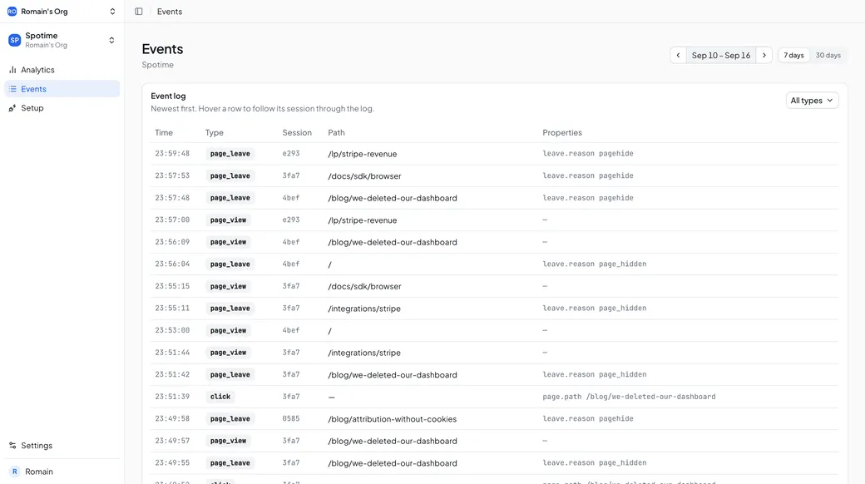Click page.path property in 23:51:39 row

pyautogui.click(x=629, y=396)
